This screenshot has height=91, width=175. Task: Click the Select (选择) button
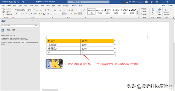coord(143,14)
